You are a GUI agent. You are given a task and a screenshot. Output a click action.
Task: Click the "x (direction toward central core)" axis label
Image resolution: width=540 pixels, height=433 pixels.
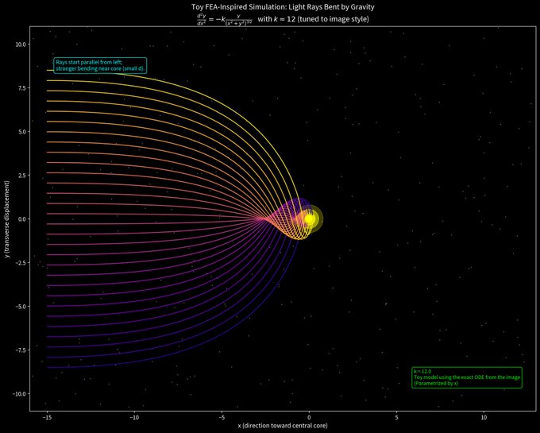283,425
